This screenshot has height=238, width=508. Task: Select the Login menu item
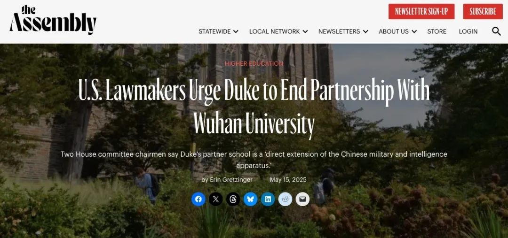pos(468,31)
